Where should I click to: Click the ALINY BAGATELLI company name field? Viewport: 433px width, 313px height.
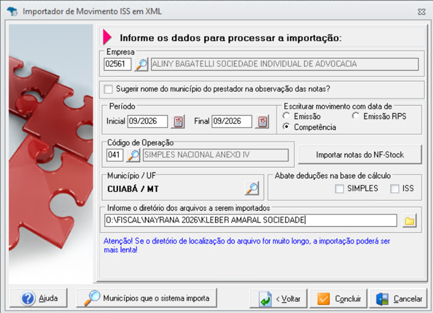pos(285,64)
